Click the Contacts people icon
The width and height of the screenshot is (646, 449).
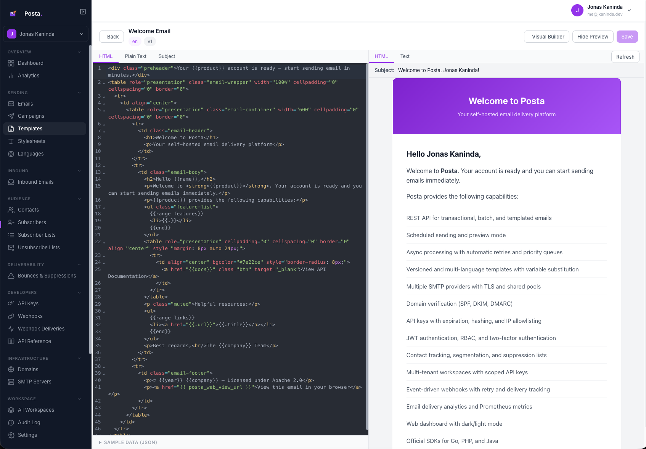click(11, 210)
